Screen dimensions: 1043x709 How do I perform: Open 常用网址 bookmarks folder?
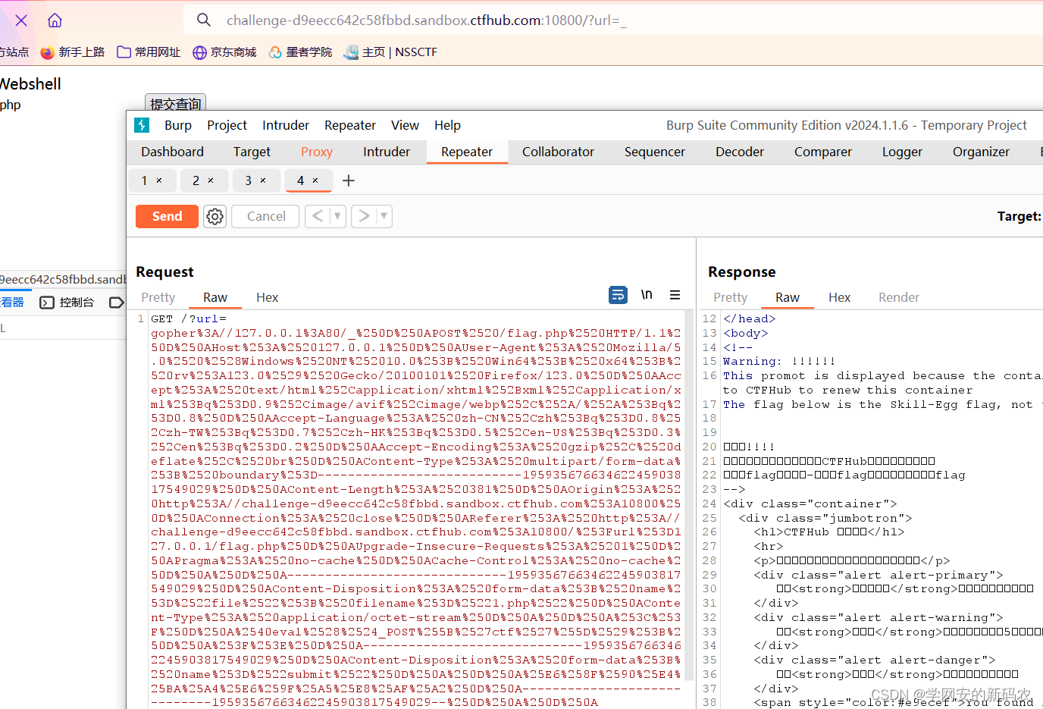point(149,52)
